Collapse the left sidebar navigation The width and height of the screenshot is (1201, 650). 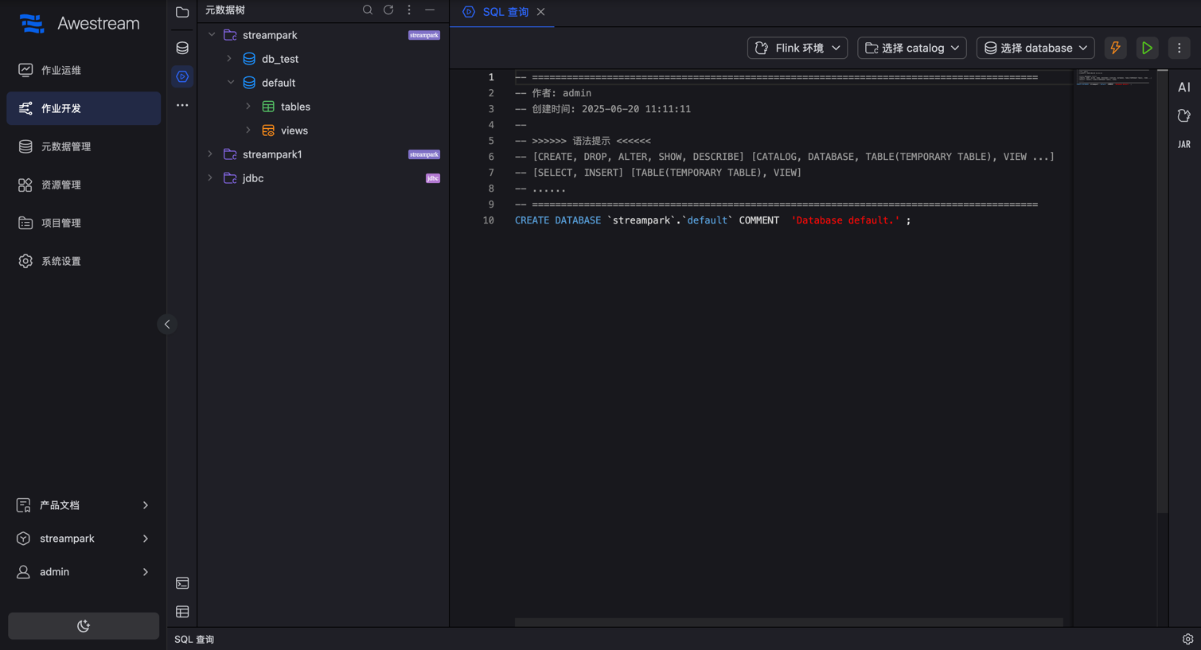tap(167, 324)
